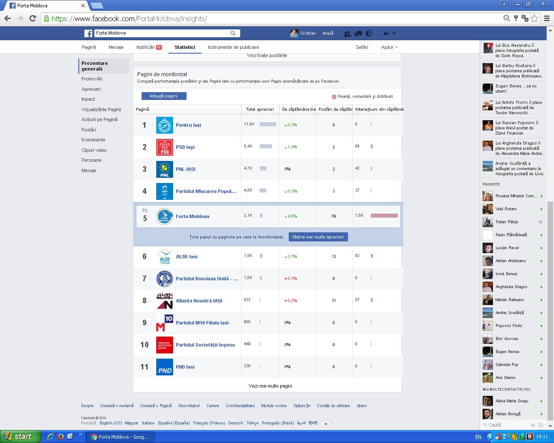Reload the page with the refresh icon
This screenshot has height=443, width=554.
tap(32, 18)
